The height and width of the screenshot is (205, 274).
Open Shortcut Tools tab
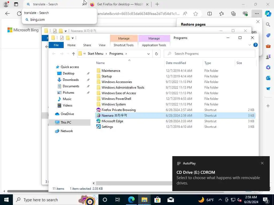pyautogui.click(x=124, y=45)
